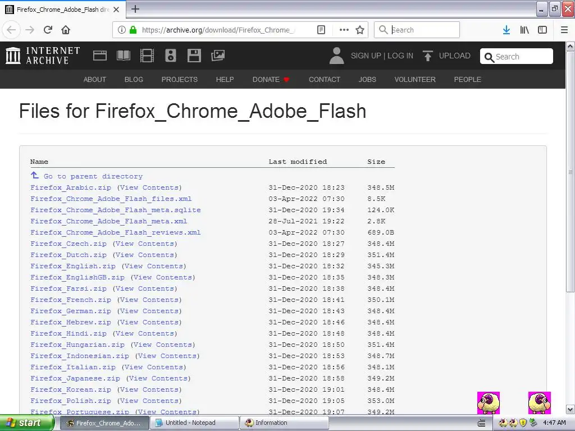The height and width of the screenshot is (431, 575).
Task: Open the VOLUNTEER menu item
Action: click(x=415, y=80)
